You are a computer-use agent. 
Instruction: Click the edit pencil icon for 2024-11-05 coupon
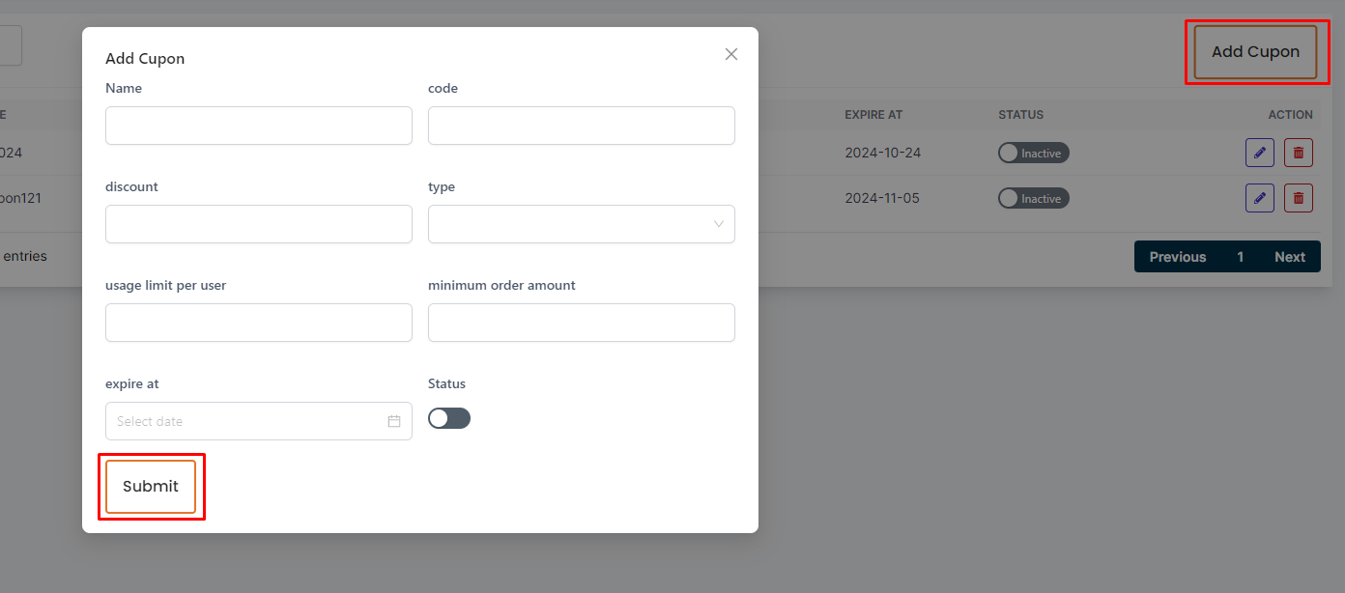click(1259, 198)
